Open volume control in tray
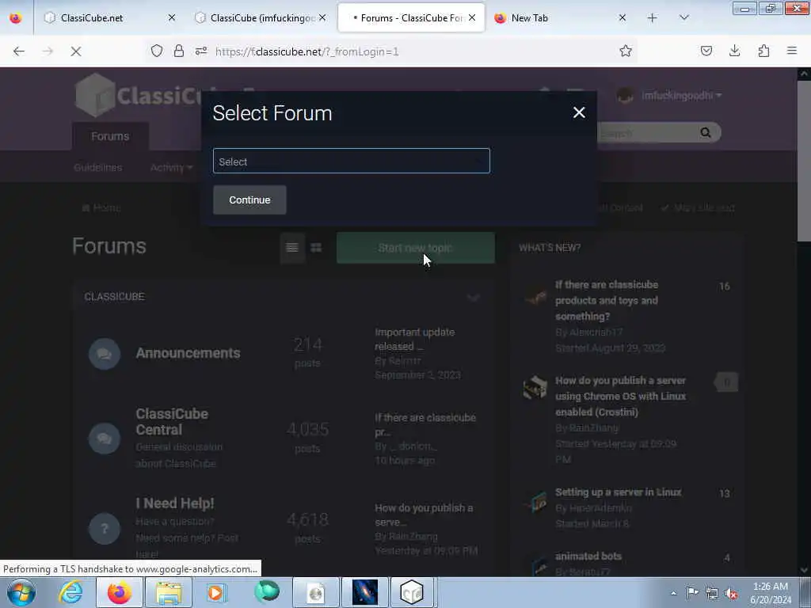Image resolution: width=811 pixels, height=608 pixels. 731,593
